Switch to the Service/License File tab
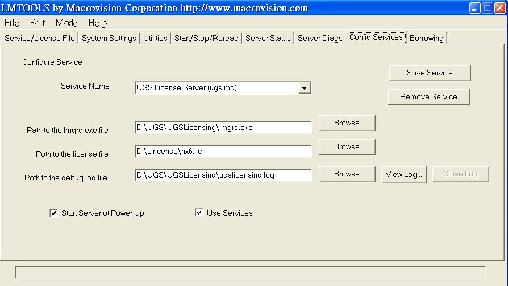 (40, 38)
